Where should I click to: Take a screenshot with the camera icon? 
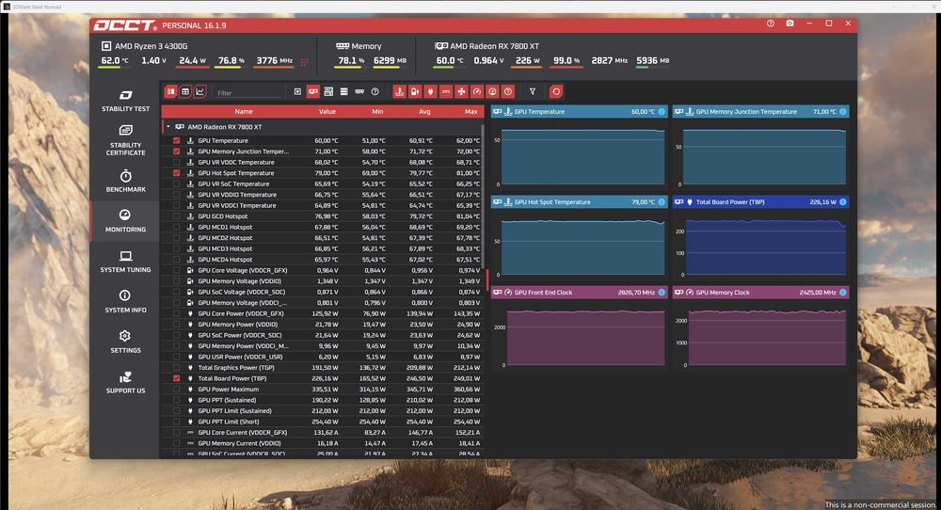click(x=789, y=24)
